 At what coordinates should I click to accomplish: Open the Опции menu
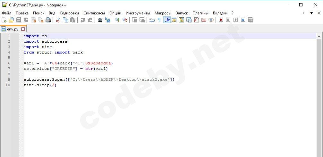(x=115, y=13)
